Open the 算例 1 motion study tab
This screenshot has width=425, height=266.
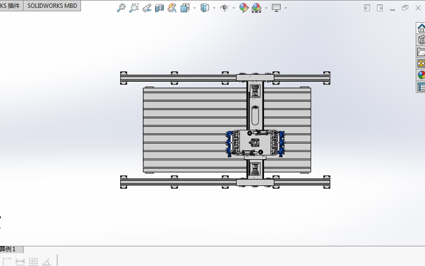click(x=11, y=249)
